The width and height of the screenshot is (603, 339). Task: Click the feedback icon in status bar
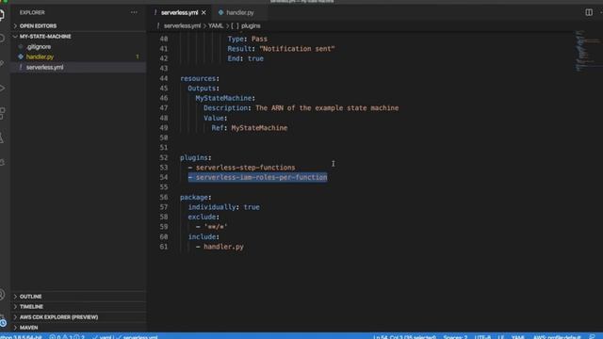593,337
